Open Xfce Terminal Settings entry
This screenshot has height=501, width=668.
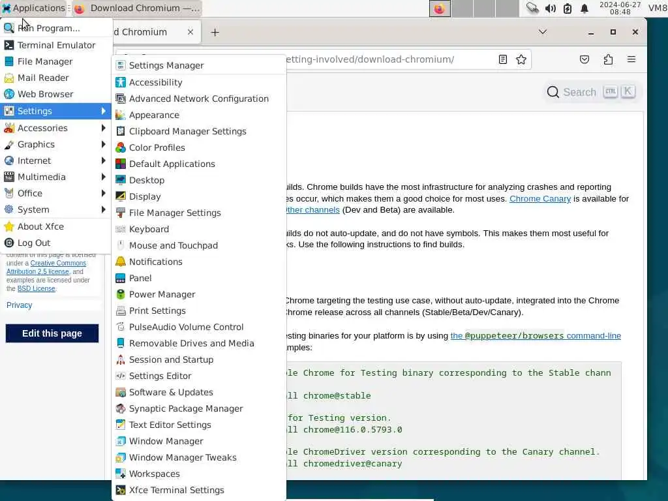click(x=198, y=490)
